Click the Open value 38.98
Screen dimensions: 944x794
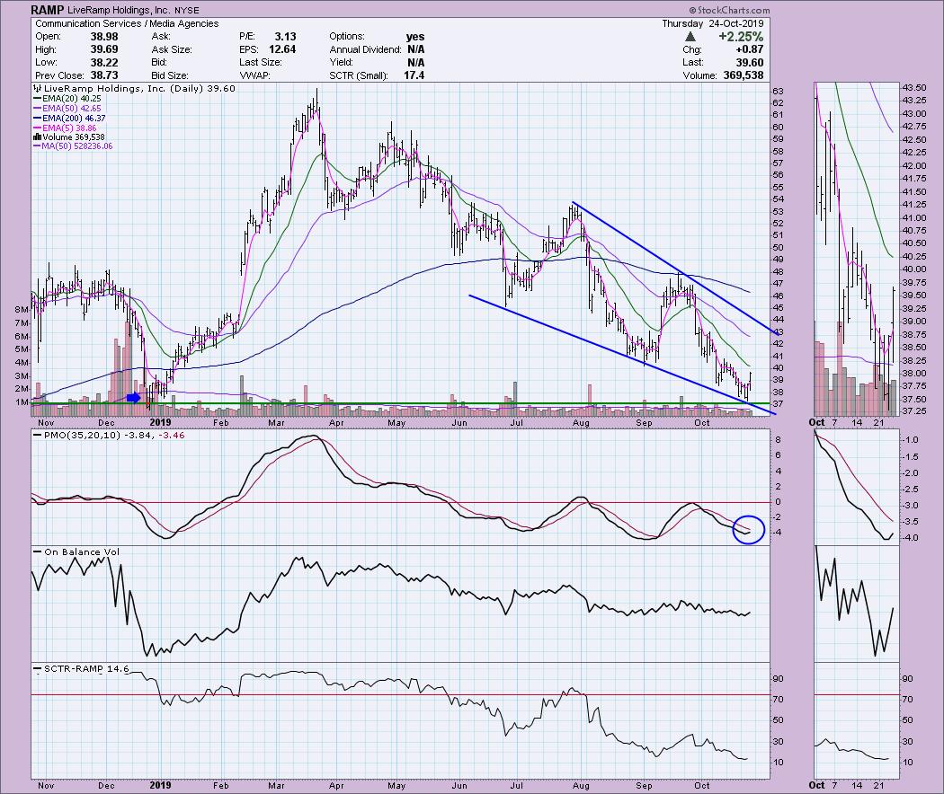pyautogui.click(x=103, y=37)
